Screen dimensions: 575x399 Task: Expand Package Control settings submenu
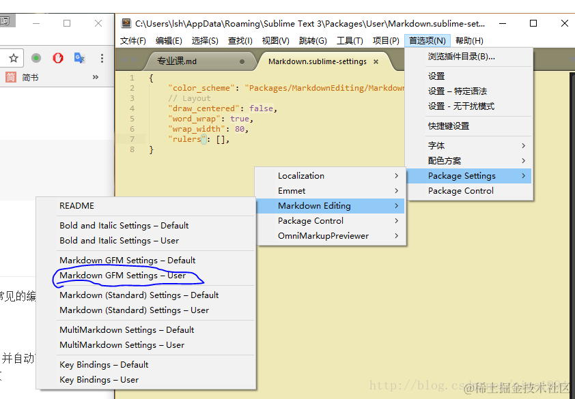tap(331, 221)
